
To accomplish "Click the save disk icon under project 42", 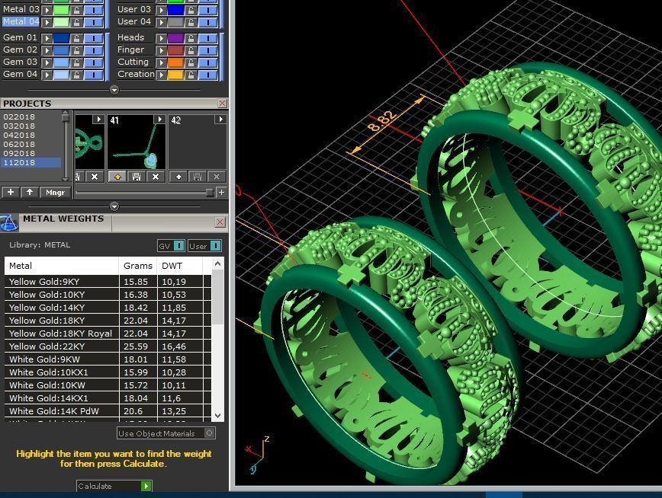I will tap(198, 177).
